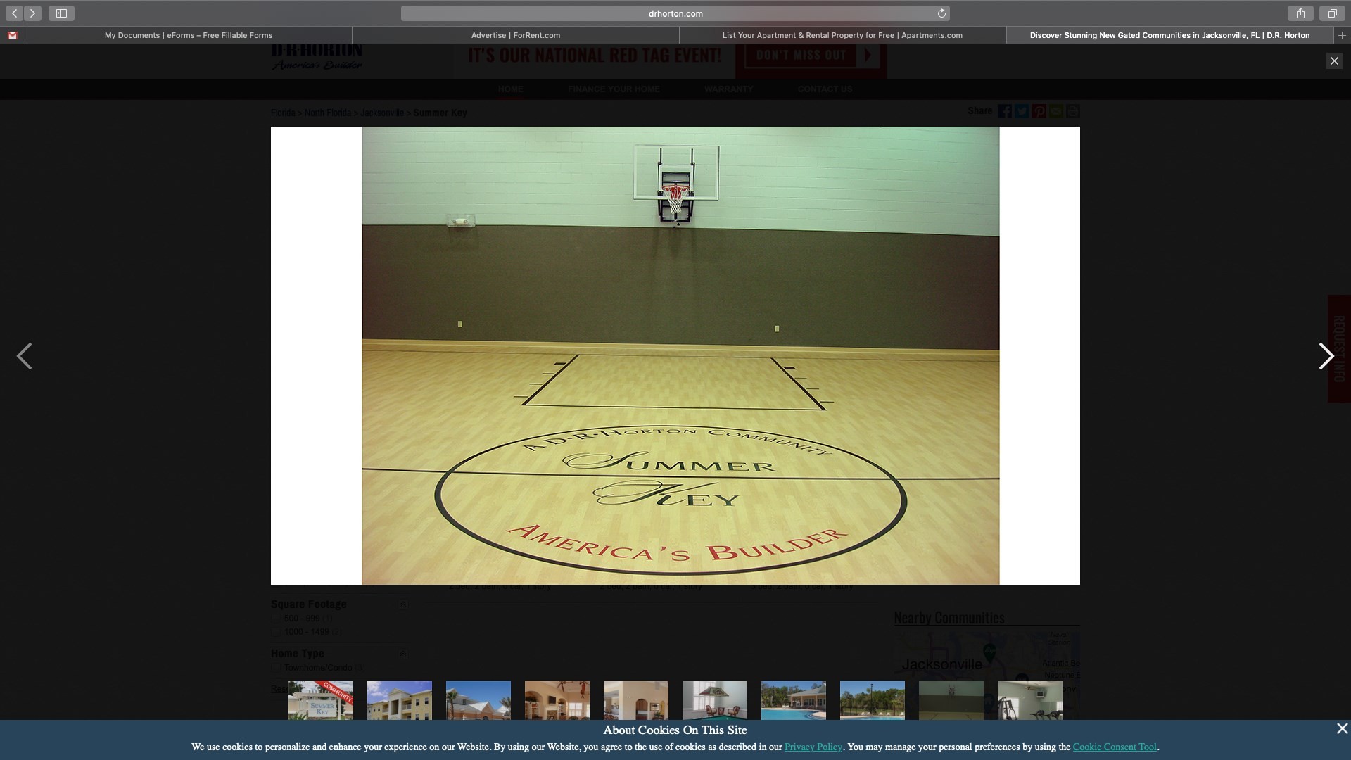The width and height of the screenshot is (1351, 760).
Task: Select the pool with clubhouse thumbnail
Action: pos(794,700)
